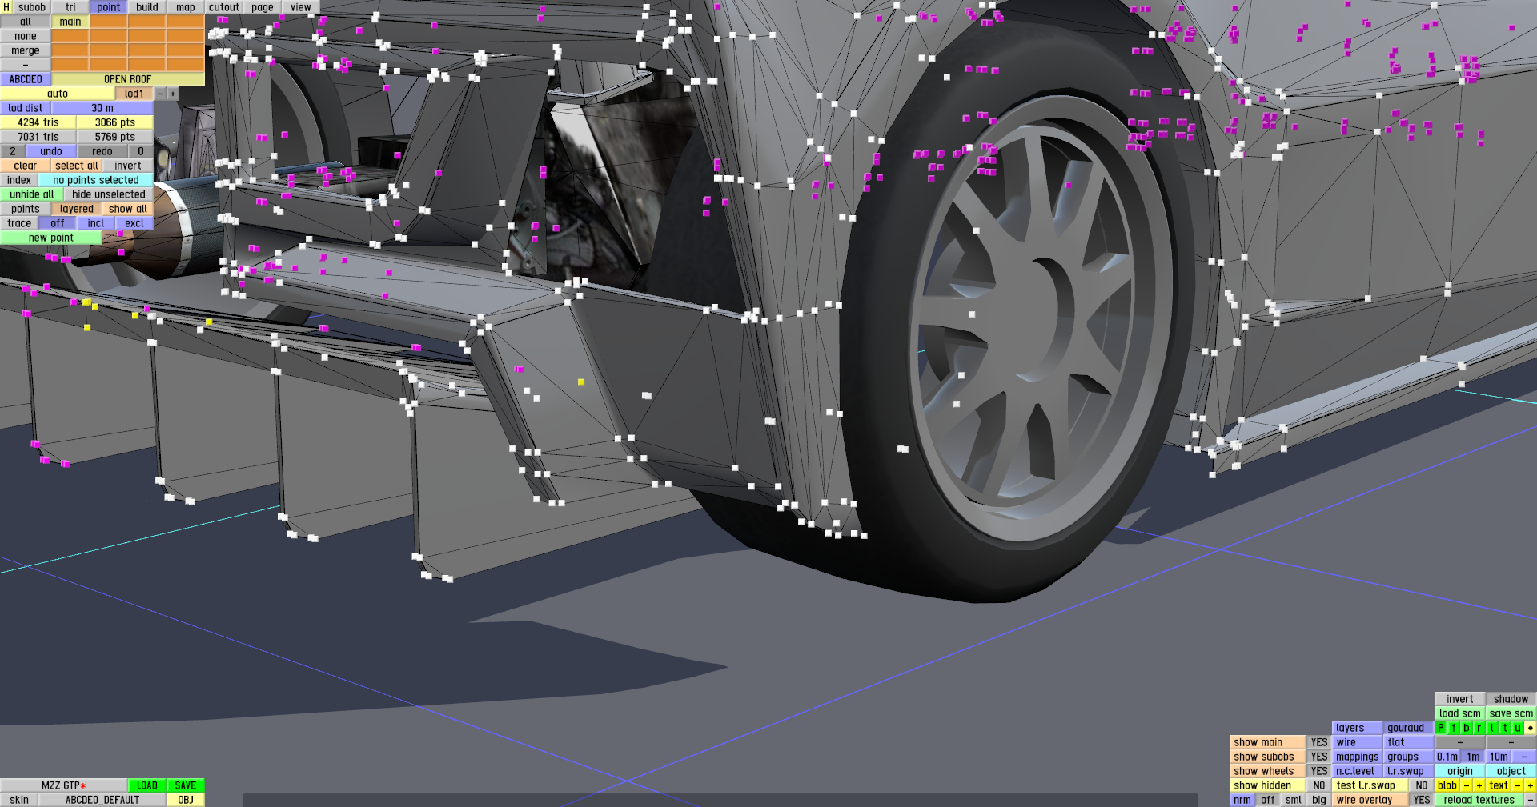The image size is (1537, 807).
Task: Switch point display to show all
Action: pos(128,209)
